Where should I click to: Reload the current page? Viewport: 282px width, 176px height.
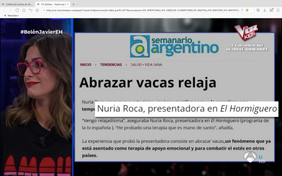[17, 10]
